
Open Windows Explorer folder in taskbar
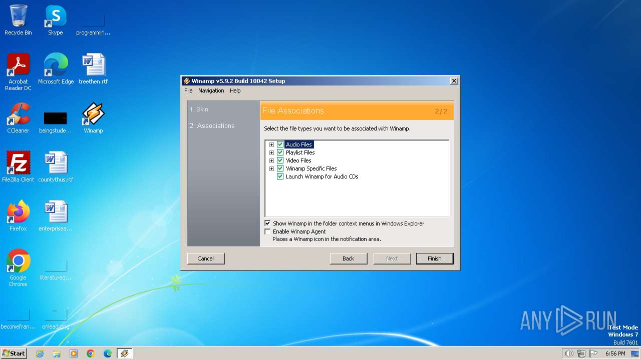coord(57,353)
